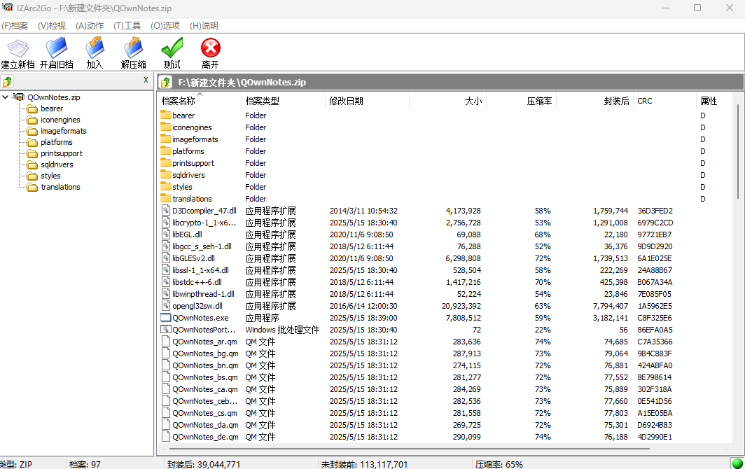Click the bearer folder icon in the tree
745x469 pixels.
[32, 108]
